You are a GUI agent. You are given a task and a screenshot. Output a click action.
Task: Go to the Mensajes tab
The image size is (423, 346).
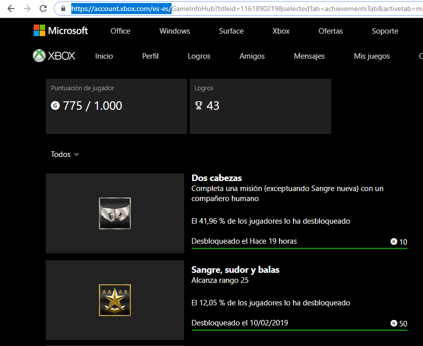tap(309, 56)
